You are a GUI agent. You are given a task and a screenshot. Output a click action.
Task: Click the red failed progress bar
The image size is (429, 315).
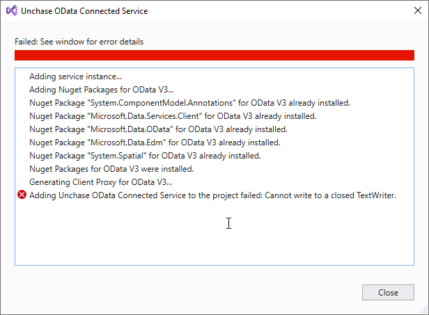(x=214, y=55)
